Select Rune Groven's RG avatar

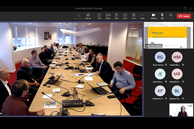(160, 57)
